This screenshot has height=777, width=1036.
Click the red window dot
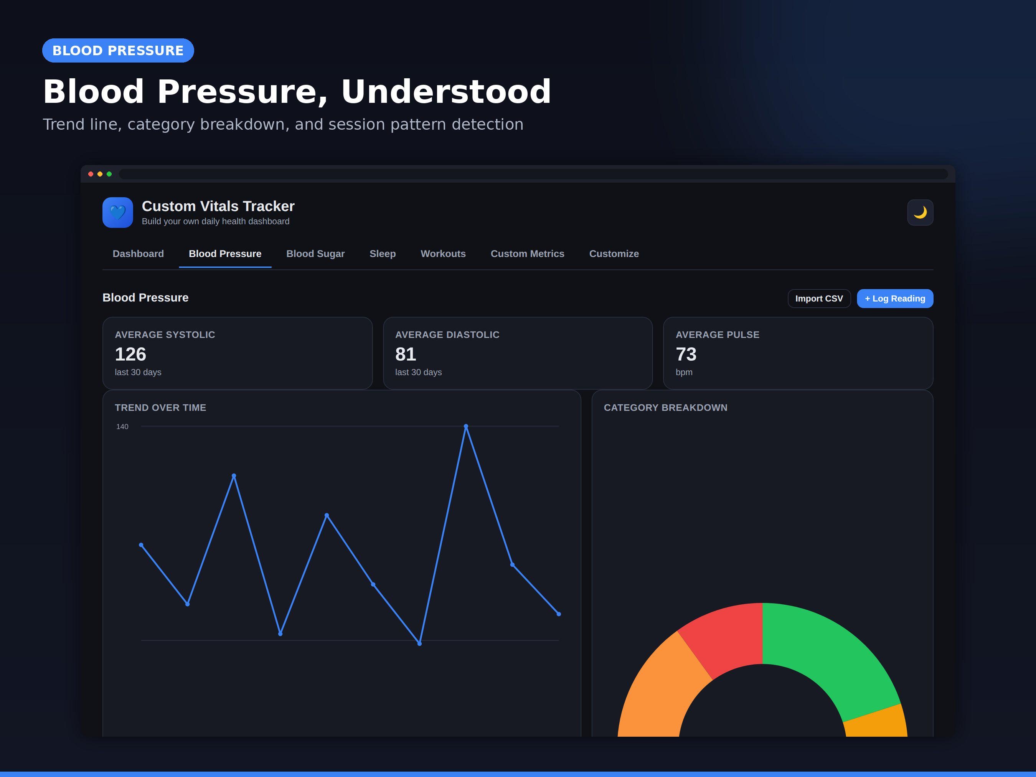[x=91, y=174]
